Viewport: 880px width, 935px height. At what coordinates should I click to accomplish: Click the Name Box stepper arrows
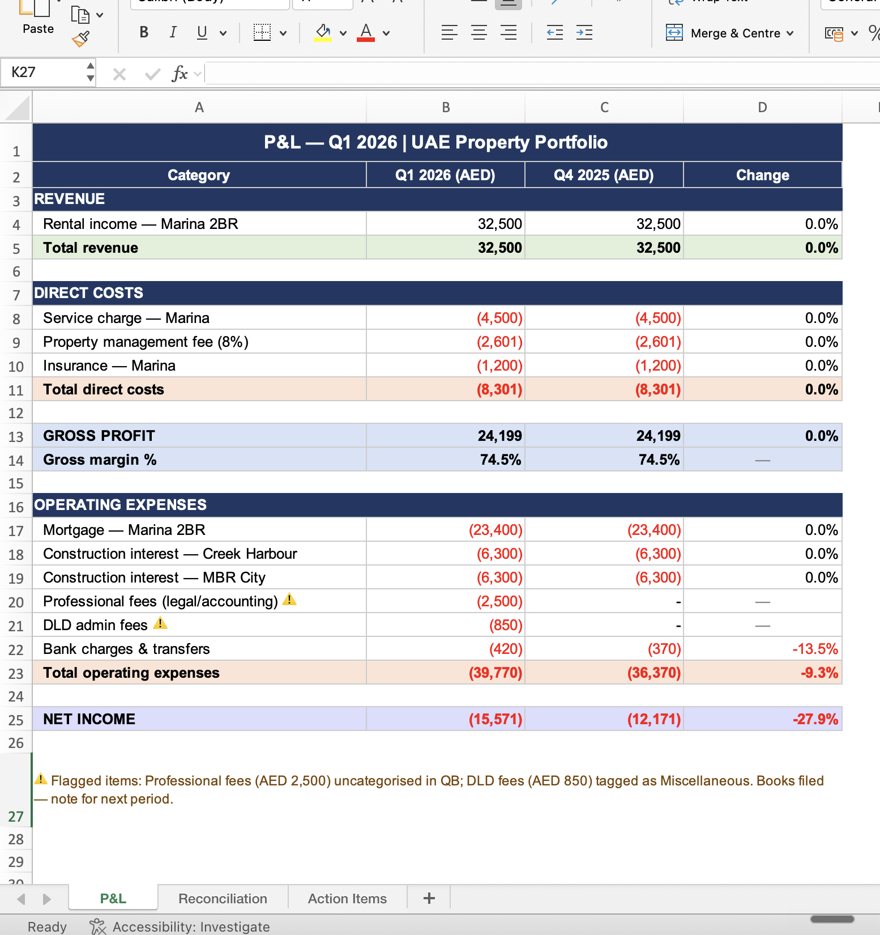[91, 73]
